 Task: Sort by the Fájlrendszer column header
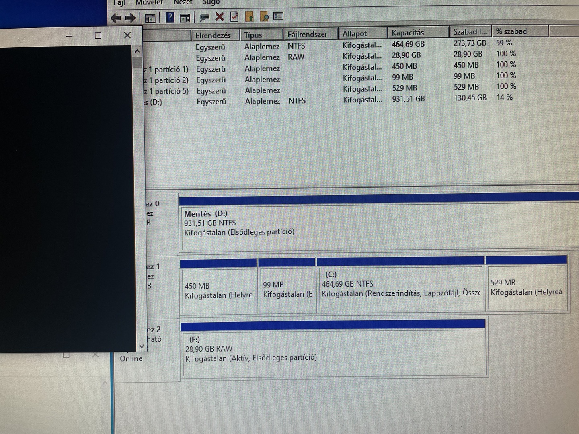tap(311, 34)
